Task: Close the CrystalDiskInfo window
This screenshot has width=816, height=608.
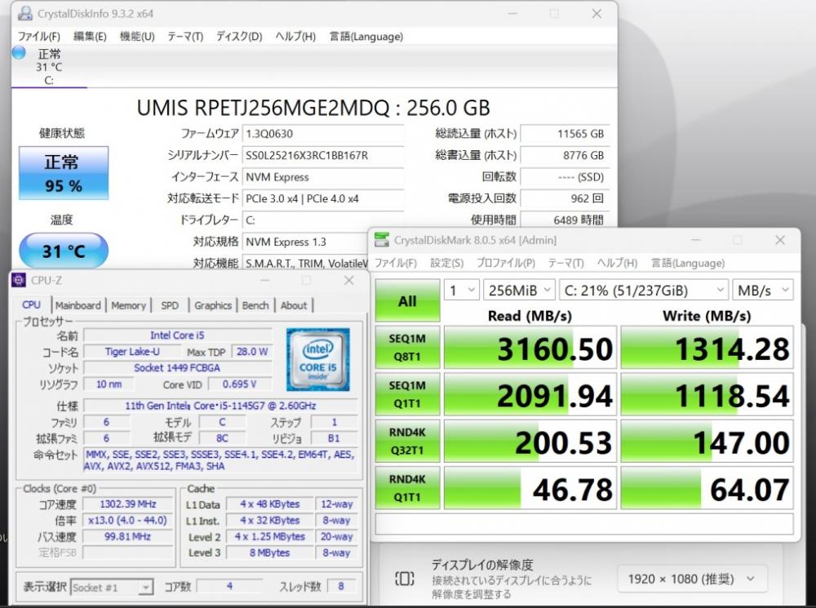Action: (597, 14)
